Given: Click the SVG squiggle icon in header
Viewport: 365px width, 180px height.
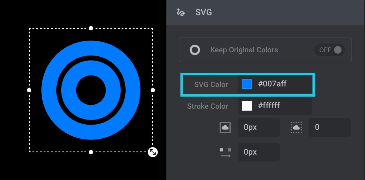Looking at the screenshot, I should coord(181,12).
